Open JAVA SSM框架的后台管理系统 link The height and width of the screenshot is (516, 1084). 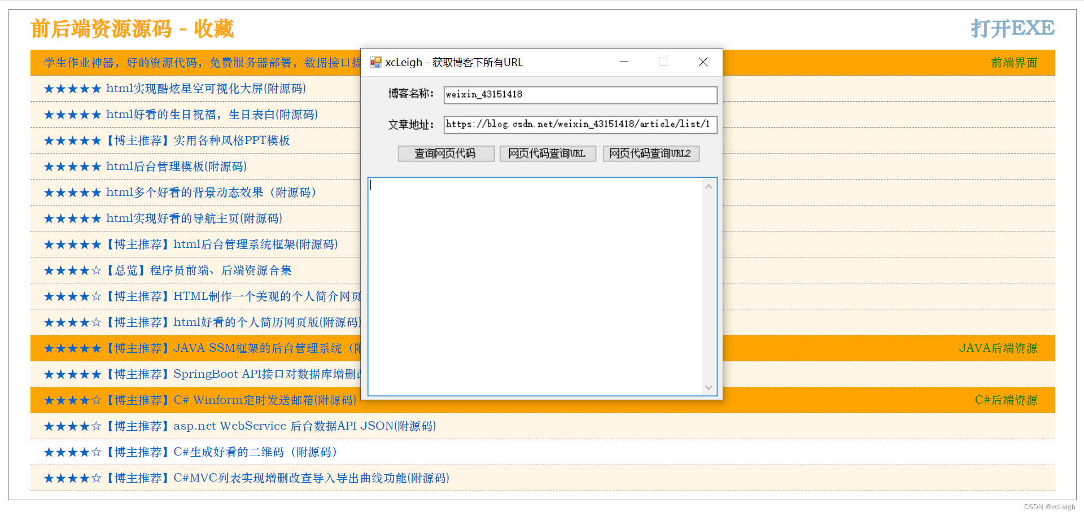[203, 348]
